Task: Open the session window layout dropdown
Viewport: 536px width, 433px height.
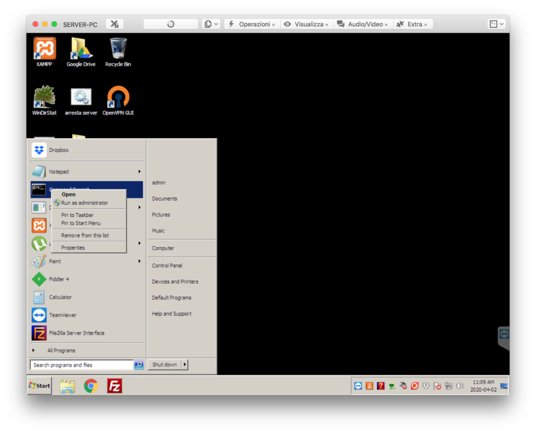Action: click(x=497, y=24)
